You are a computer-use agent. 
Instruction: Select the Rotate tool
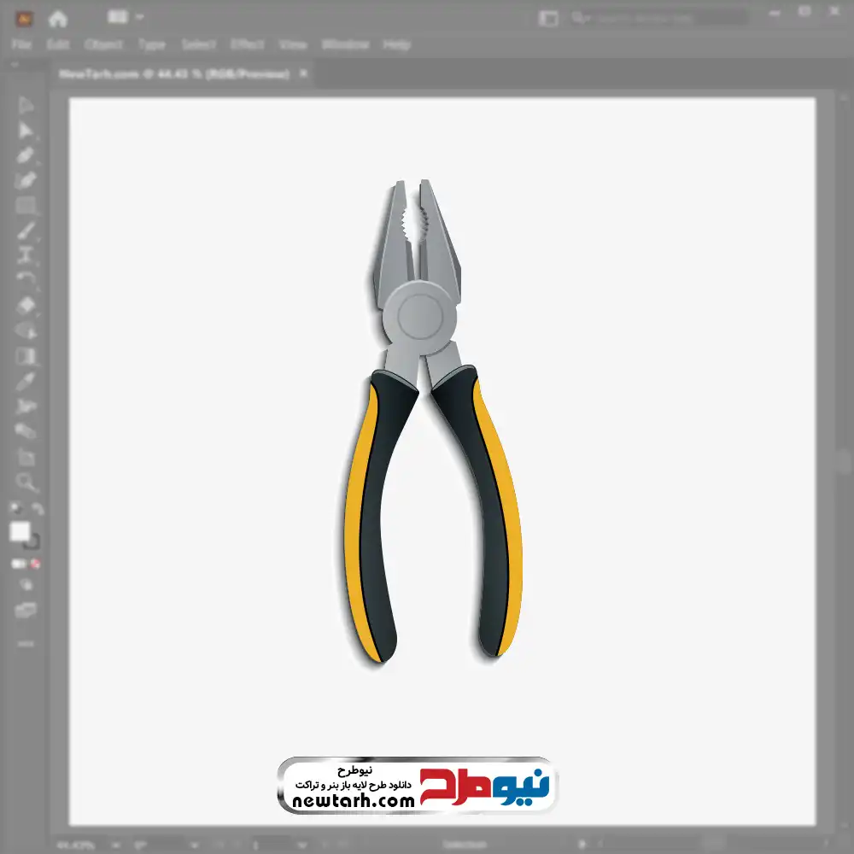26,278
